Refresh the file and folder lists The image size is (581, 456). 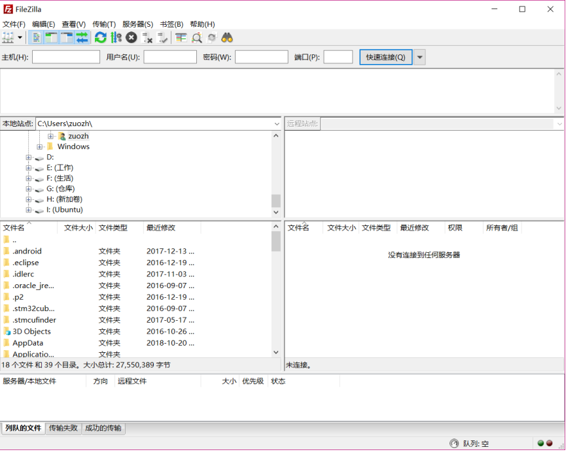(x=99, y=37)
